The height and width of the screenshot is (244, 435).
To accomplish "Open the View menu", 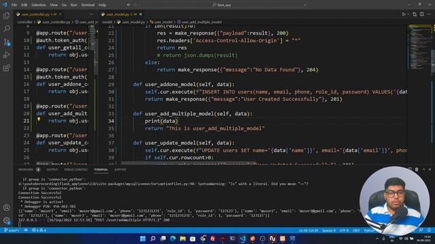I will (x=54, y=5).
